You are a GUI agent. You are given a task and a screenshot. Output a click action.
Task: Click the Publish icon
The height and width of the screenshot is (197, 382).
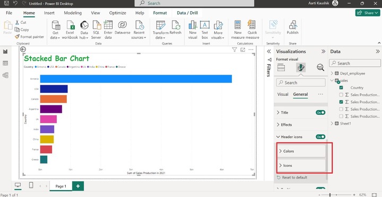(292, 25)
